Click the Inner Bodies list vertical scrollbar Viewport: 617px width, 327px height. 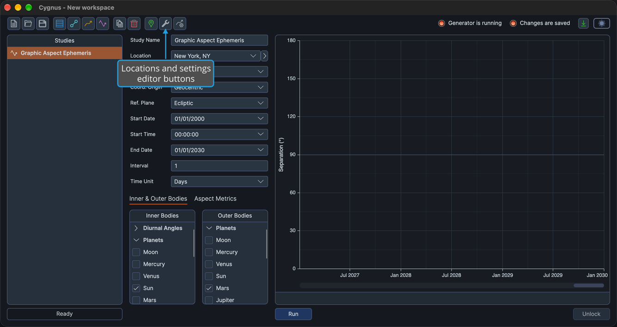[194, 243]
